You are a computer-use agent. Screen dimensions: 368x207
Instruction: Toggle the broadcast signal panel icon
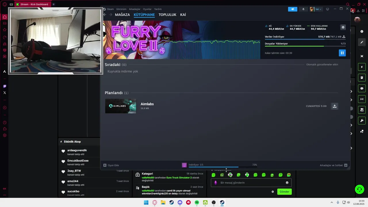click(362, 99)
